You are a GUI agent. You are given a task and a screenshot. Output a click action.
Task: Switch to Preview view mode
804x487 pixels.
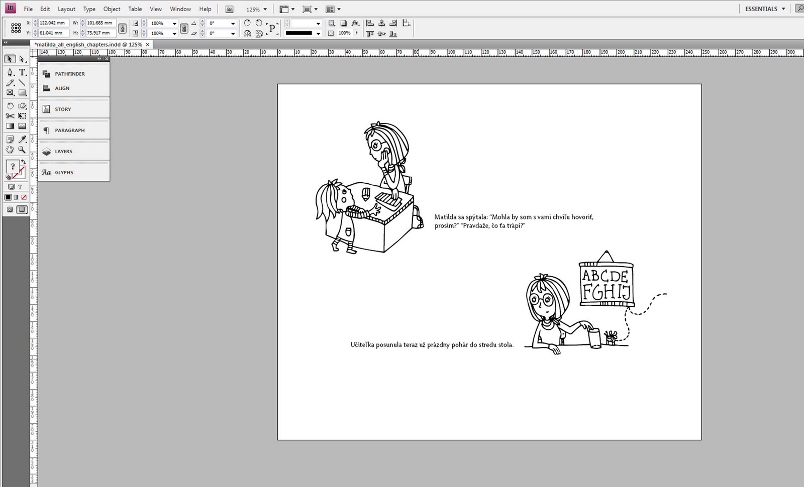pyautogui.click(x=22, y=210)
